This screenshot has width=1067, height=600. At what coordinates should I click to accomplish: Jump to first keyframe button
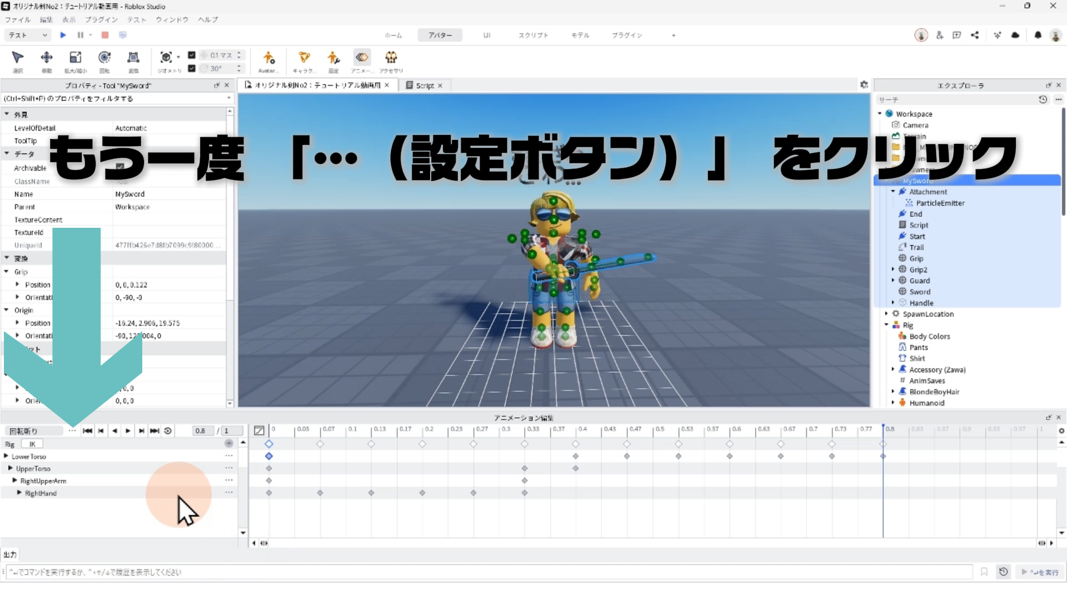pyautogui.click(x=87, y=431)
